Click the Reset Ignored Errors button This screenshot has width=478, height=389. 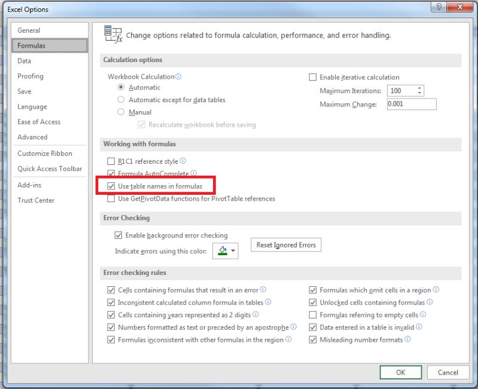(286, 245)
